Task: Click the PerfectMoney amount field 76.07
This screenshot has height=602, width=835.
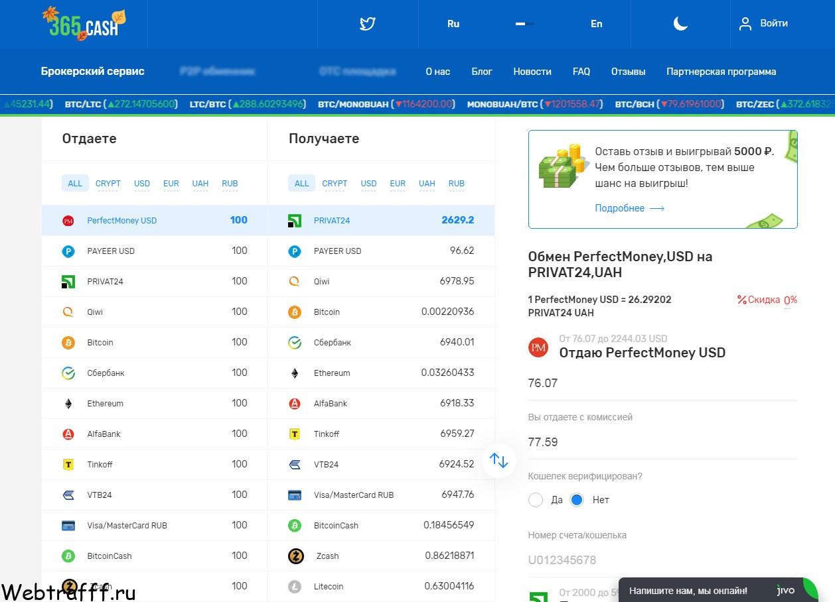Action: pos(662,383)
